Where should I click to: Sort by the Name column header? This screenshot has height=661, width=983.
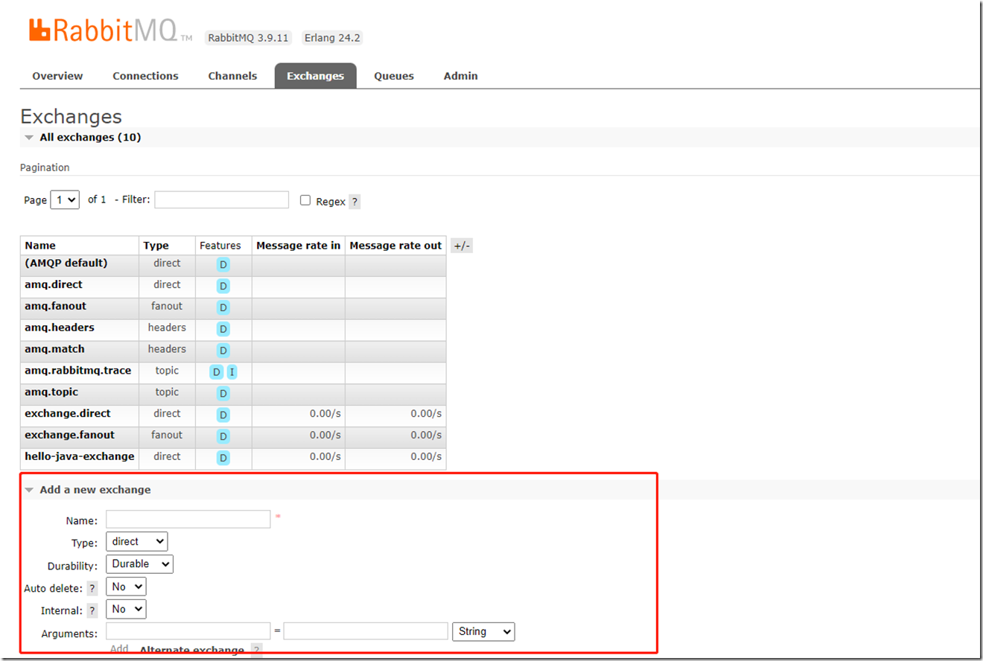40,246
